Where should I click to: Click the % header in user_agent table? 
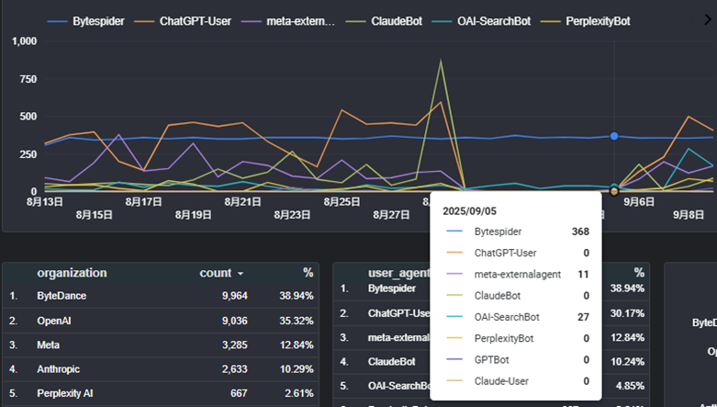[638, 273]
